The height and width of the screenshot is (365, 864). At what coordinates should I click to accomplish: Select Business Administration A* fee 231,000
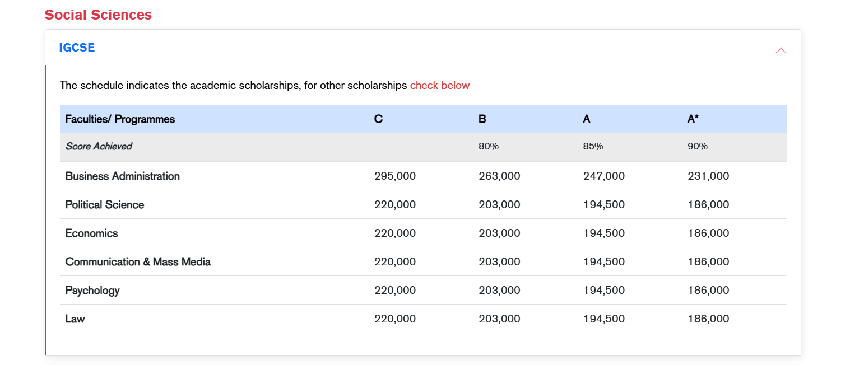pos(708,176)
